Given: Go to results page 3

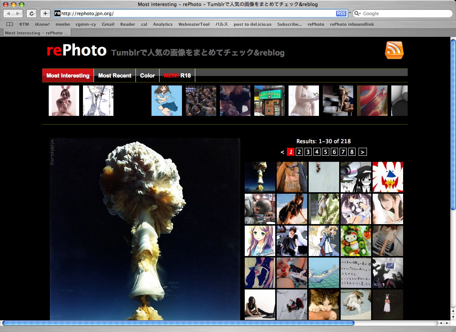Looking at the screenshot, I should (x=308, y=152).
